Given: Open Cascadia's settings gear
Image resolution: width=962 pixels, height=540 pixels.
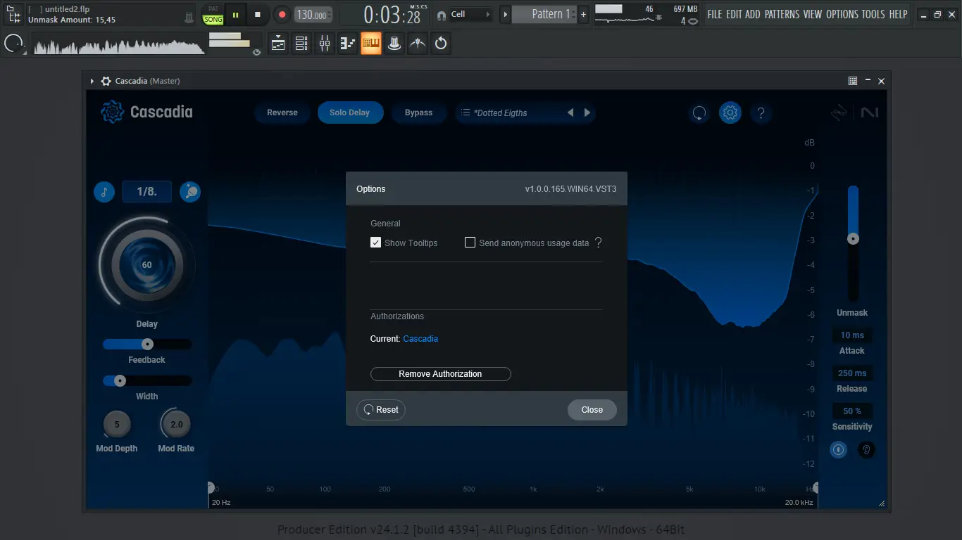Looking at the screenshot, I should [730, 112].
